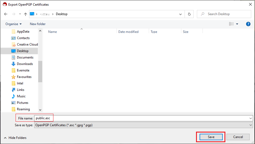
Task: Click sidebar scrollbar down arrow
Action: (40, 110)
